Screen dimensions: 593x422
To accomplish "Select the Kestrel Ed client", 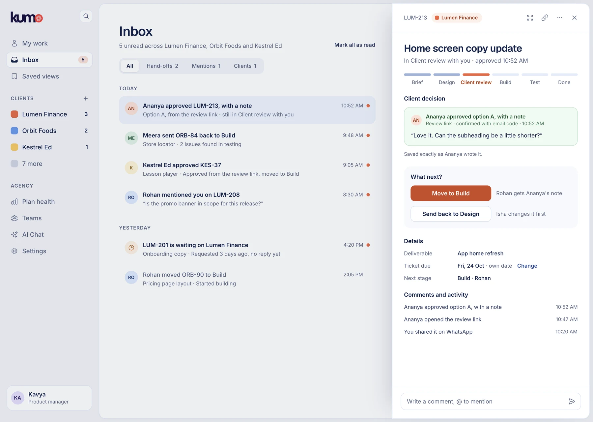I will pyautogui.click(x=49, y=147).
